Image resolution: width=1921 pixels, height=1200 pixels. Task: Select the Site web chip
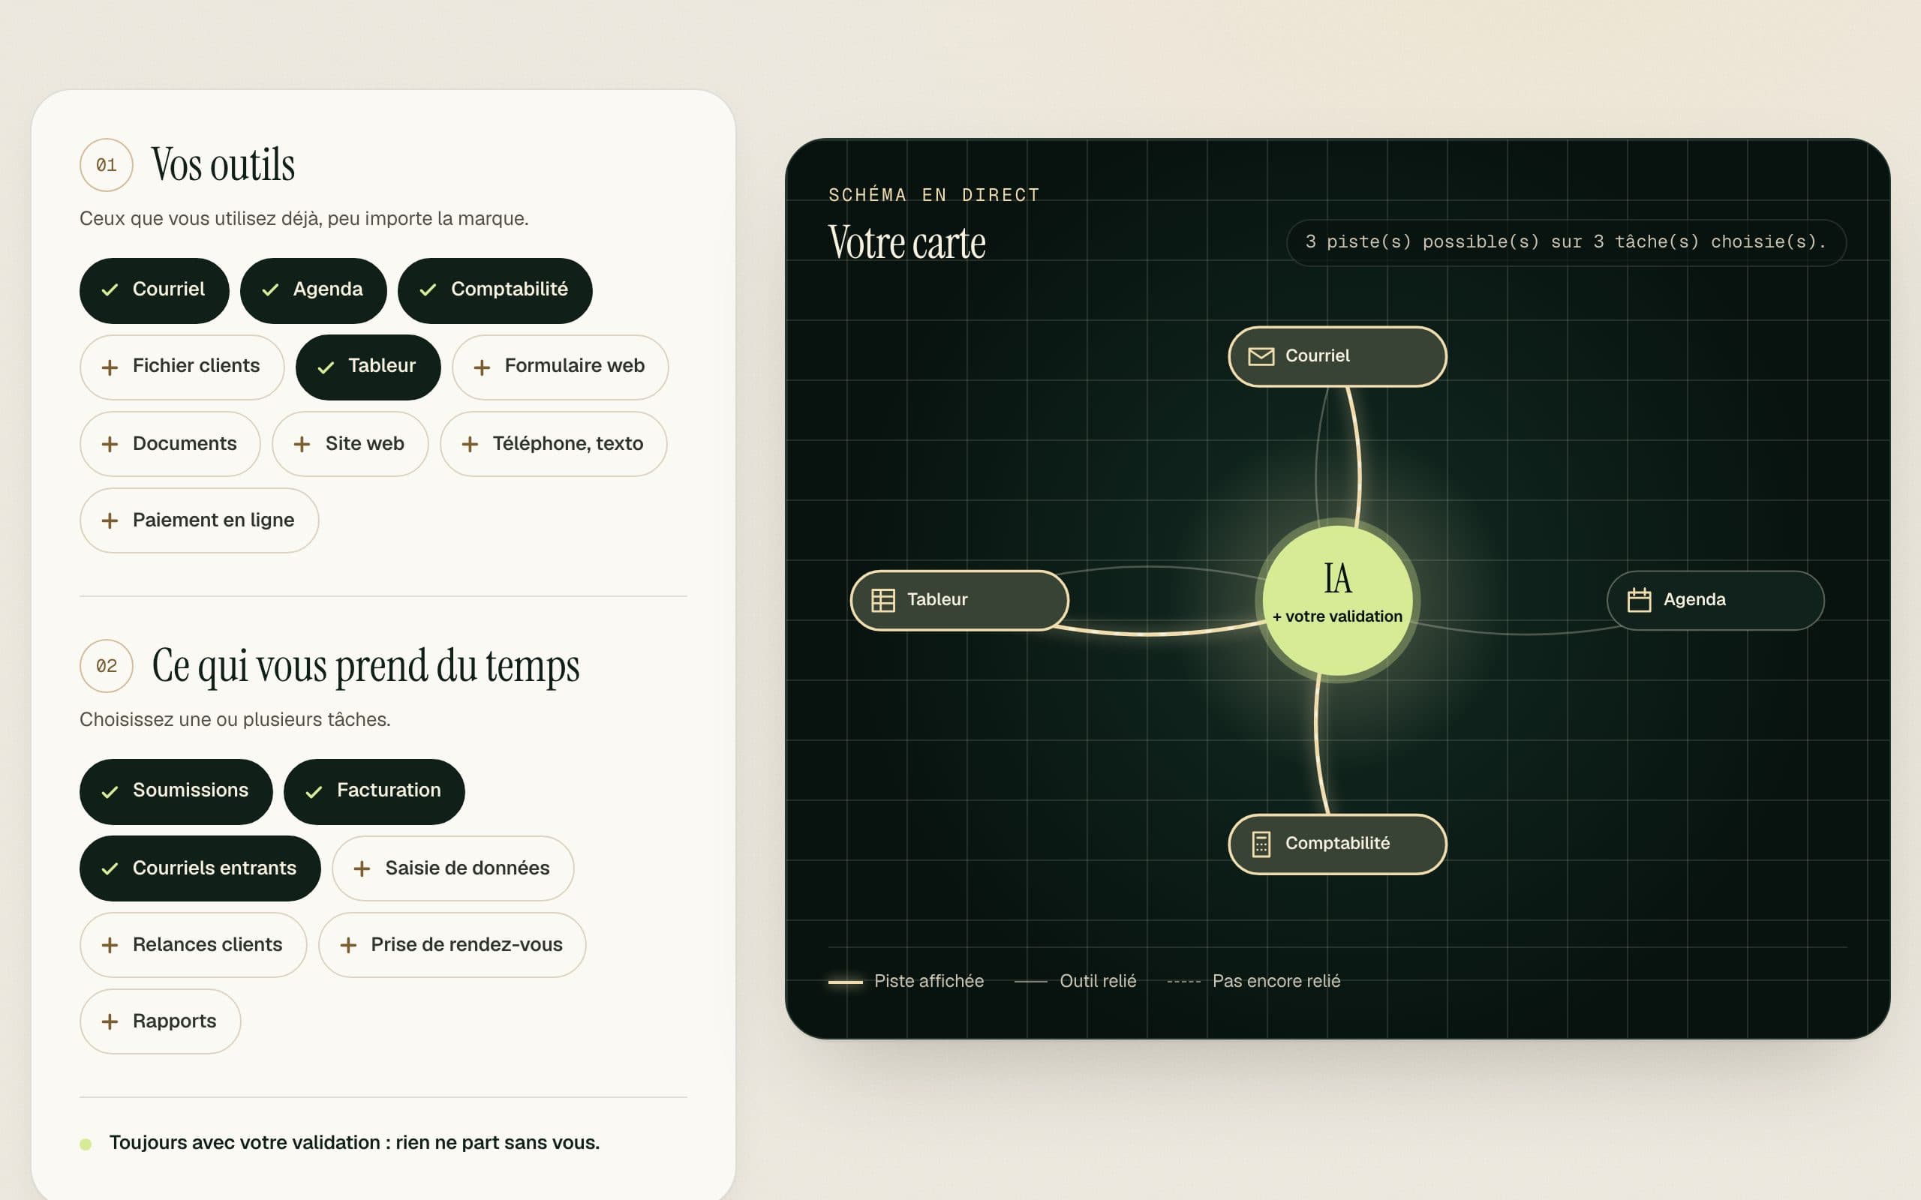[350, 444]
